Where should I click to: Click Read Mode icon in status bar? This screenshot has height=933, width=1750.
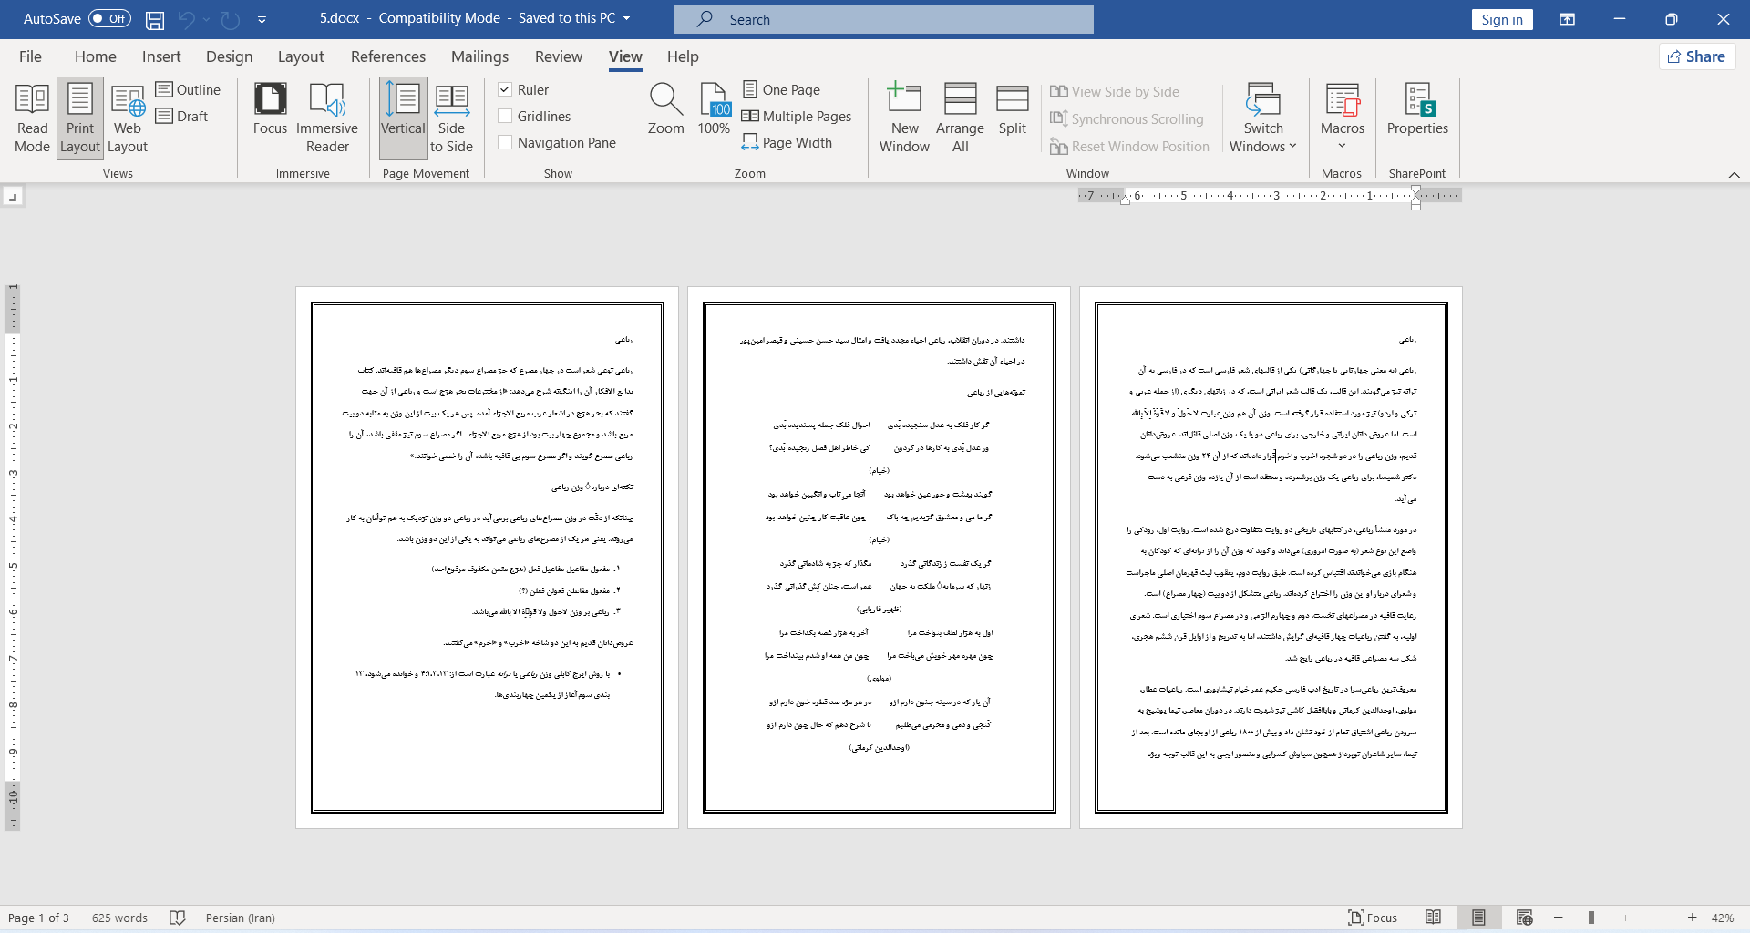[x=1433, y=918]
